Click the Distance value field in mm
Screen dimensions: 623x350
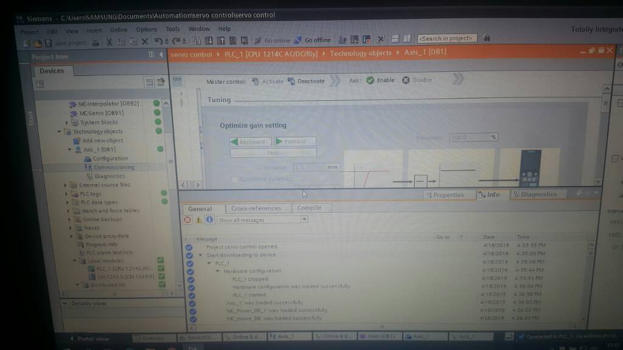pos(316,168)
